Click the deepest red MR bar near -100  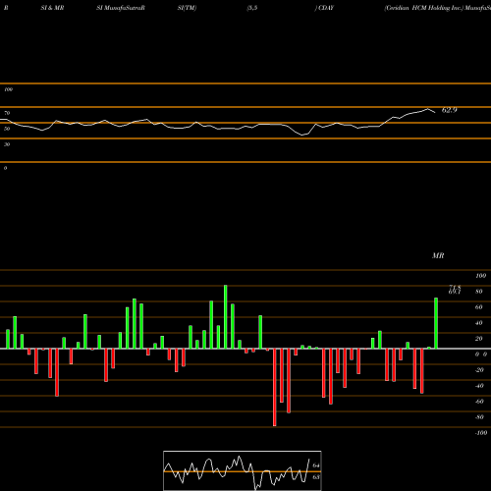(x=275, y=387)
